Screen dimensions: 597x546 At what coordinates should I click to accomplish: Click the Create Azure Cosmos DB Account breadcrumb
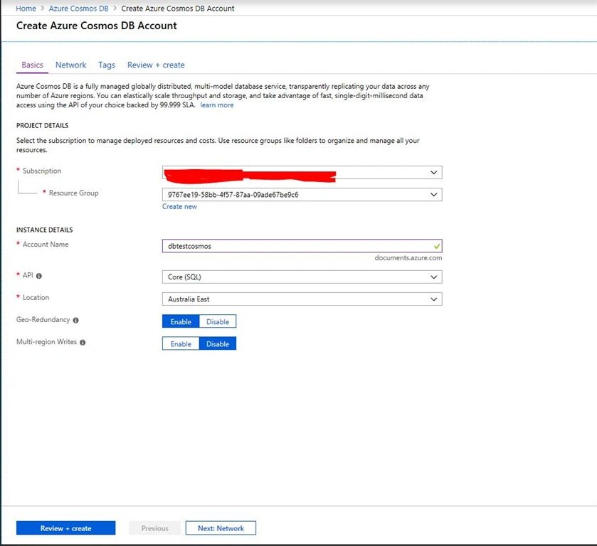coord(178,9)
